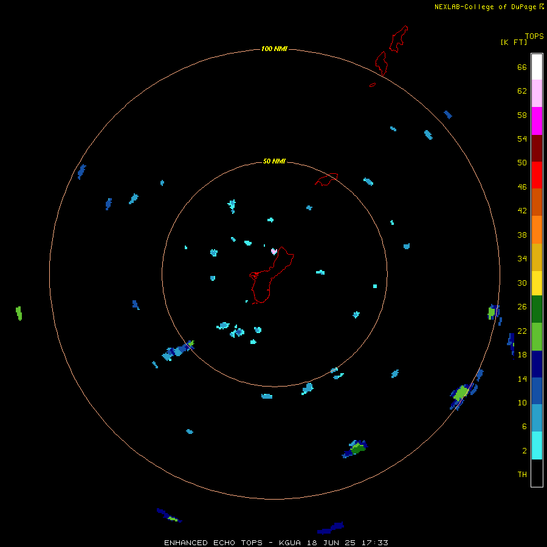Image resolution: width=547 pixels, height=547 pixels.
Task: Select the navy blue legend swatch near 18
Action: [x=537, y=364]
